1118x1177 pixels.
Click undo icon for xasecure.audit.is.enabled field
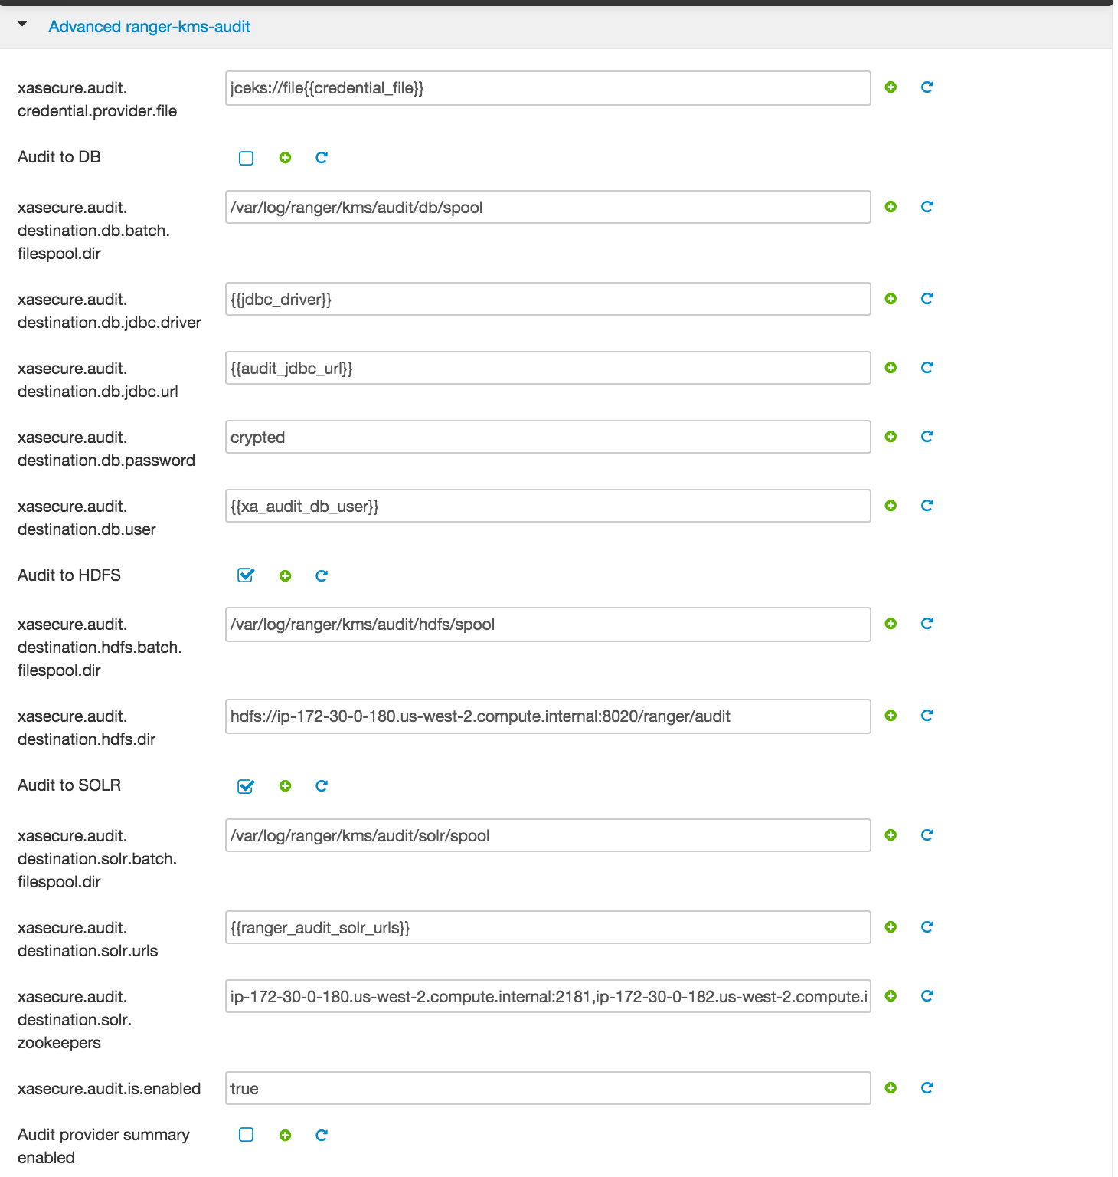927,1088
